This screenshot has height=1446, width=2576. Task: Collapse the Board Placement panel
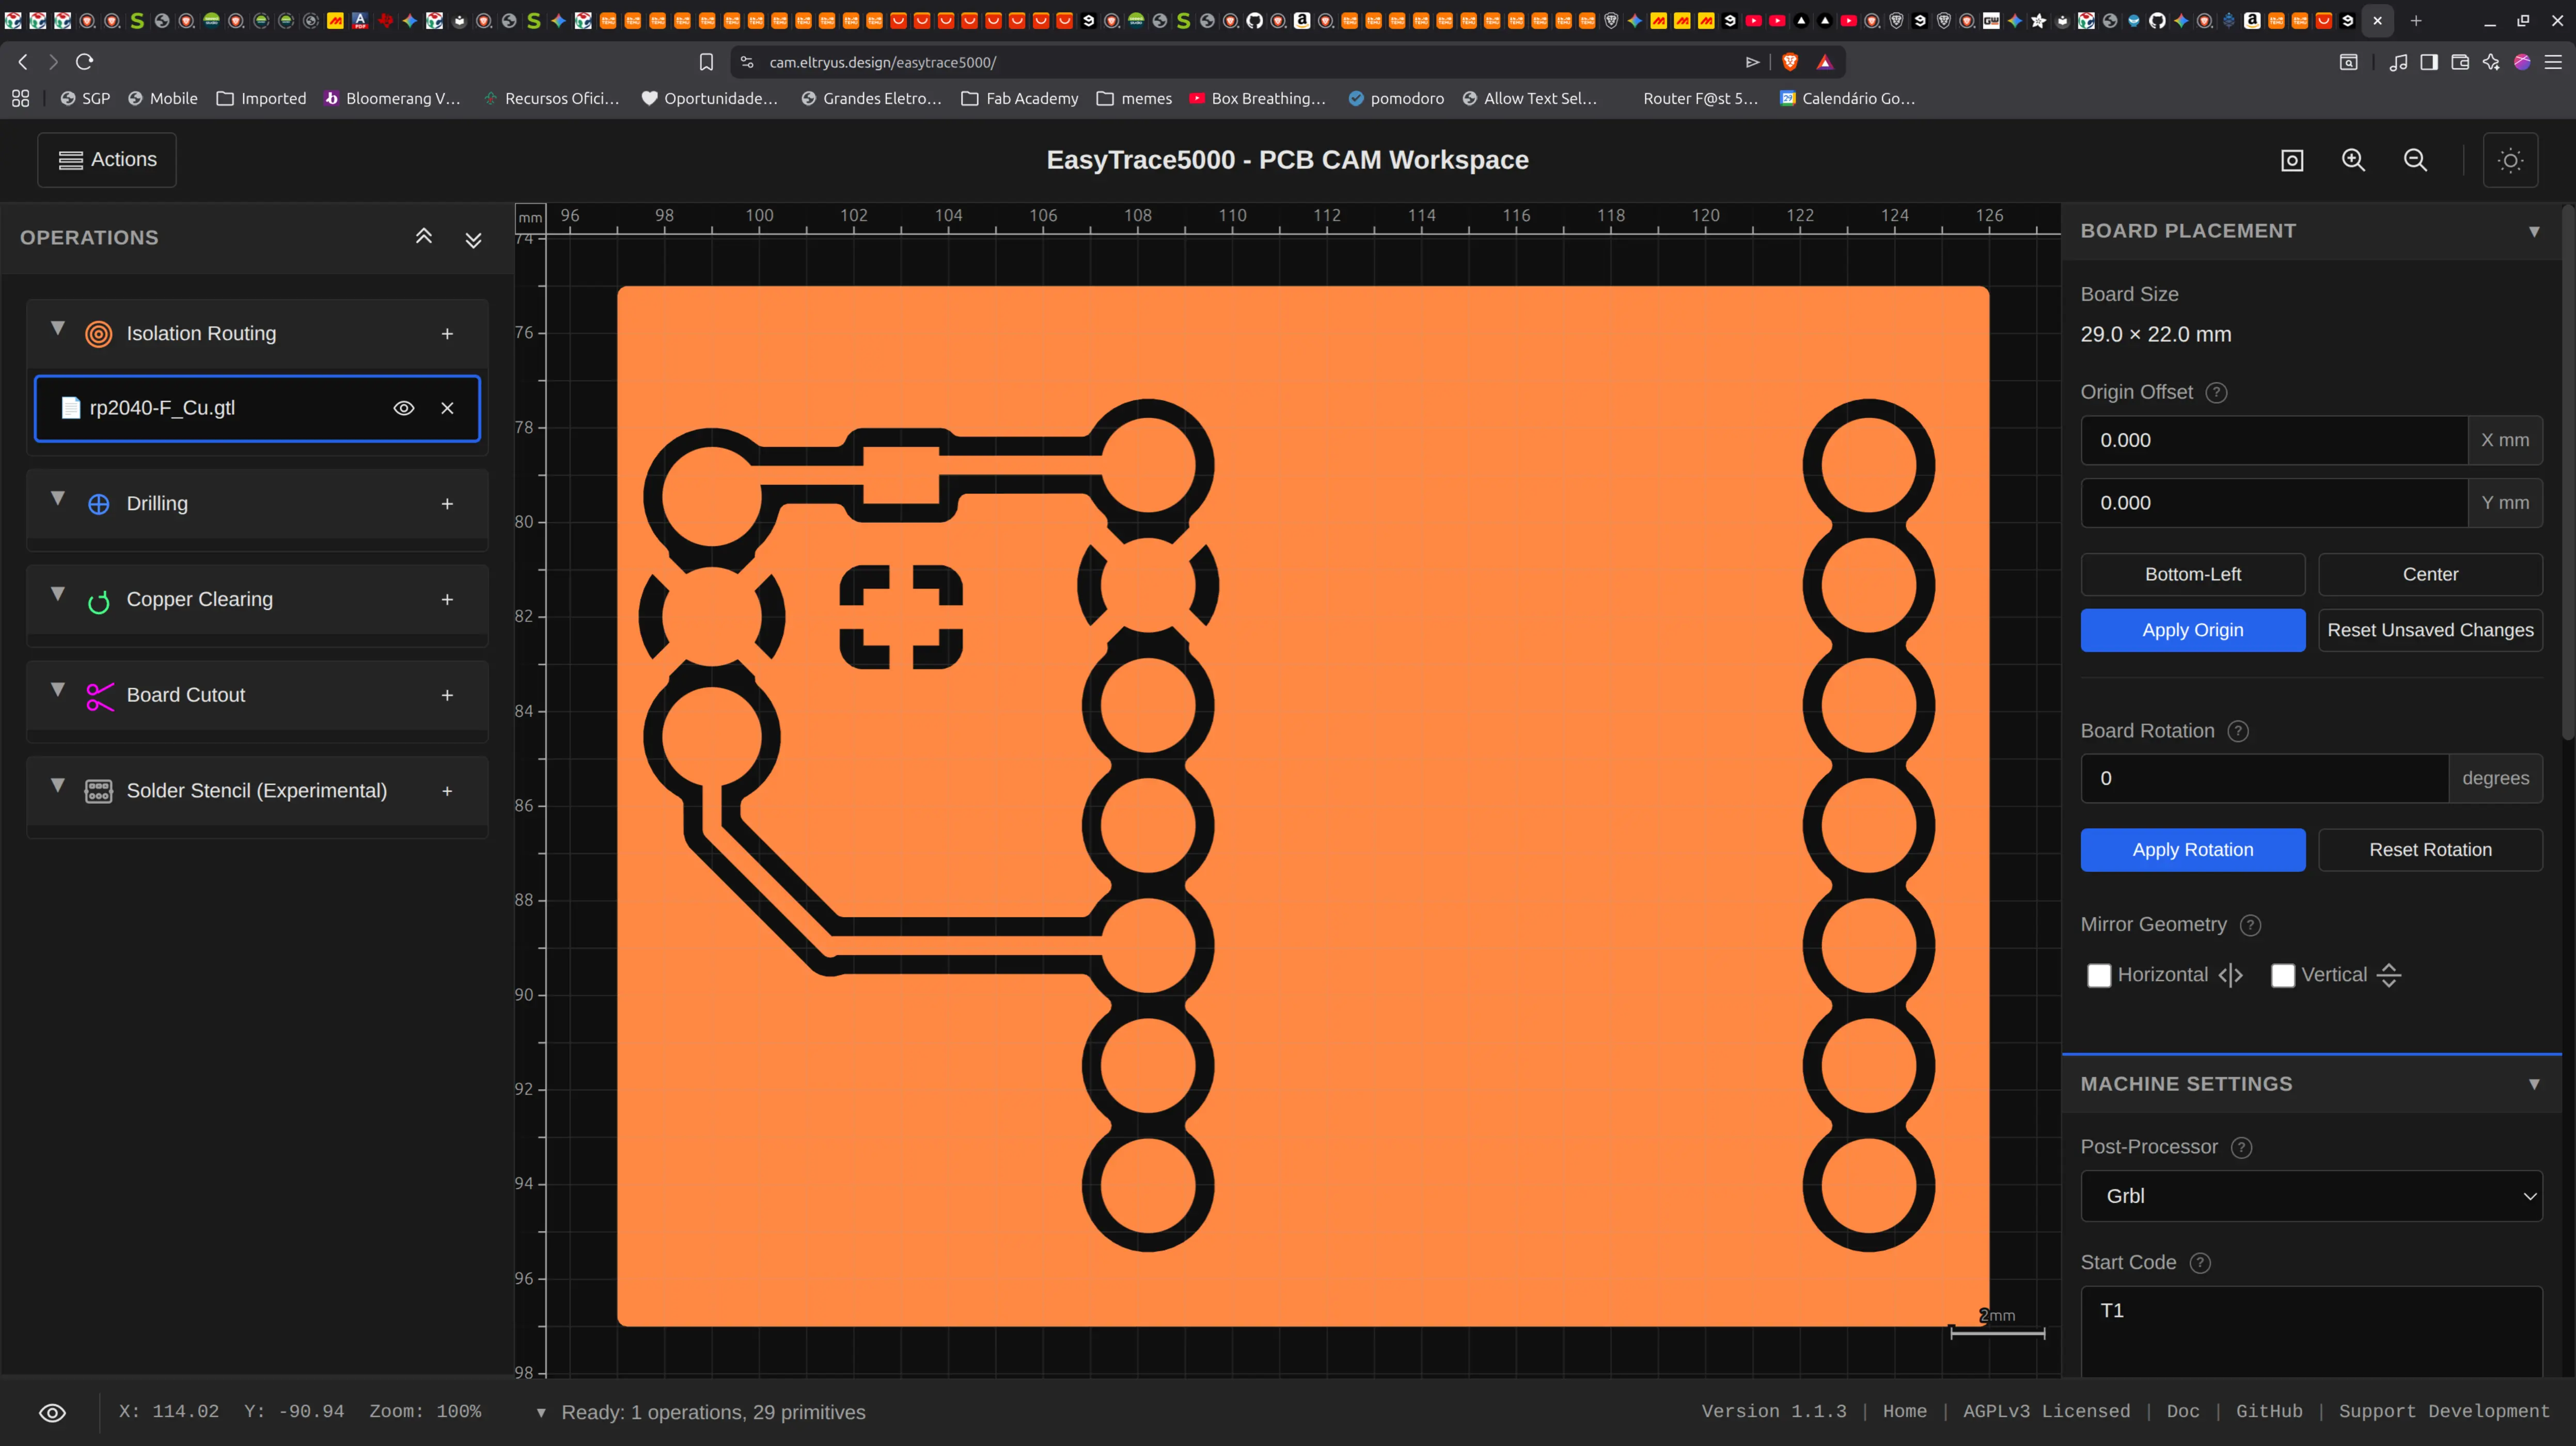coord(2533,231)
